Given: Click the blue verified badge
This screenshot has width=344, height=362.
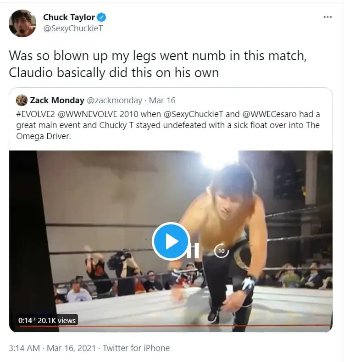Looking at the screenshot, I should pyautogui.click(x=102, y=17).
